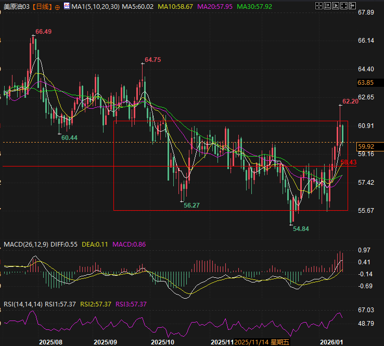
Task: Click the 54.84 lowest price label
Action: [301, 229]
